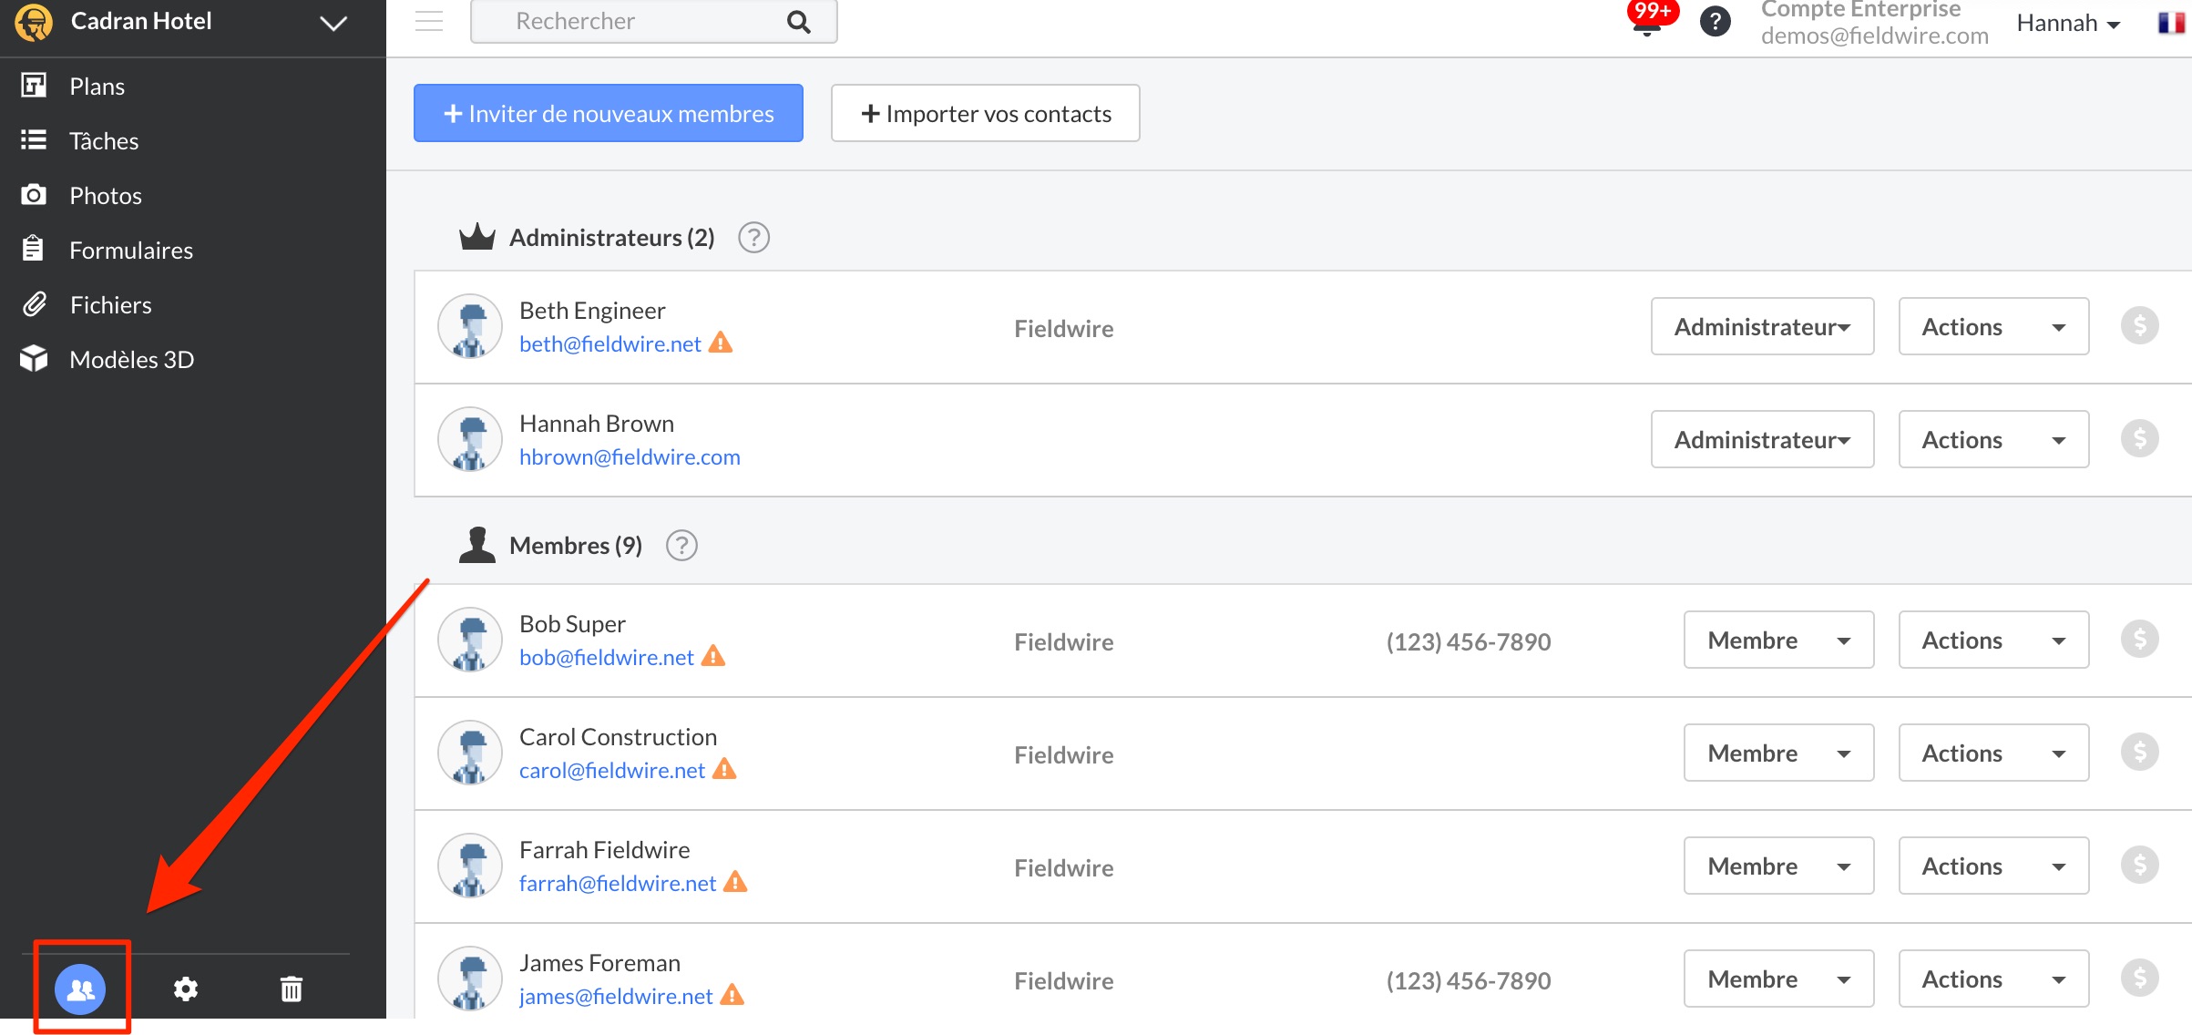Click dollar icon in James Foreman row

pos(2140,978)
